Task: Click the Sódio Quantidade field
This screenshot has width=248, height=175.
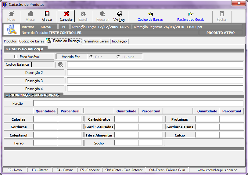Action: 126,143
